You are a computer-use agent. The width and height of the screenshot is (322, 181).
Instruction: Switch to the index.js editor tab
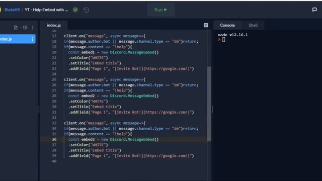[x=54, y=25]
